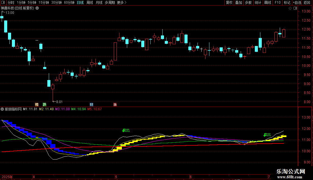
Task: Click the M1: 11.81 value
Action: click(30, 109)
